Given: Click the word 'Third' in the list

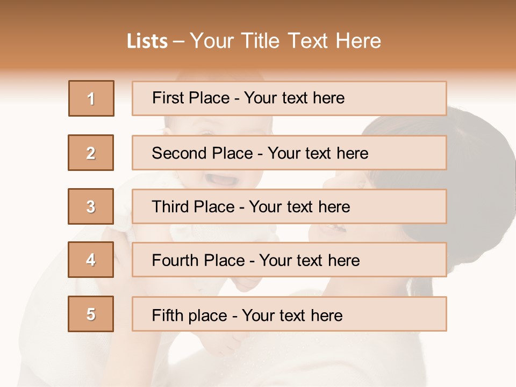Looking at the screenshot, I should pos(169,207).
